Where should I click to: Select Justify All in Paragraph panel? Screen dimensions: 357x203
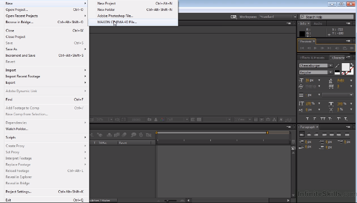pyautogui.click(x=347, y=135)
